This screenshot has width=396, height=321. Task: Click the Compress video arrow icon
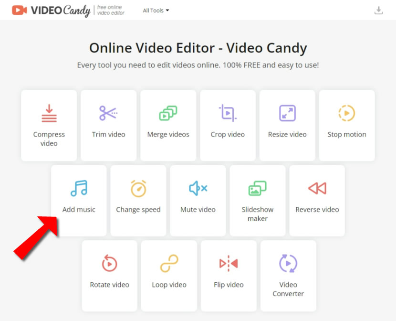click(x=49, y=113)
